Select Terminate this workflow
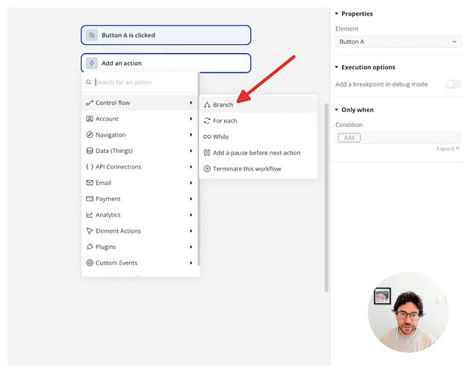This screenshot has width=472, height=373. click(x=258, y=169)
